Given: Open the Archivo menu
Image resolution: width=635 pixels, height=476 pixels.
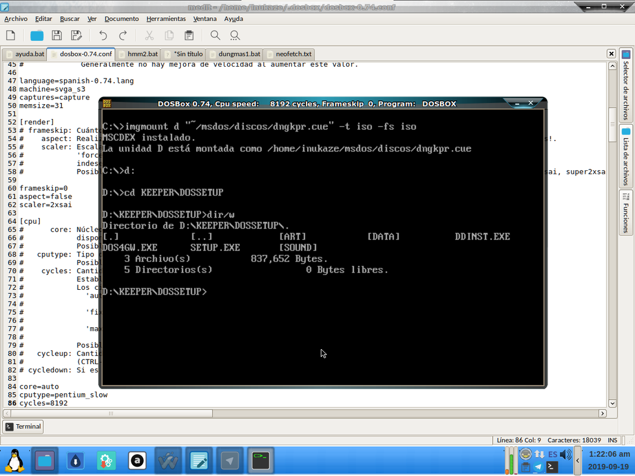Looking at the screenshot, I should tap(16, 18).
